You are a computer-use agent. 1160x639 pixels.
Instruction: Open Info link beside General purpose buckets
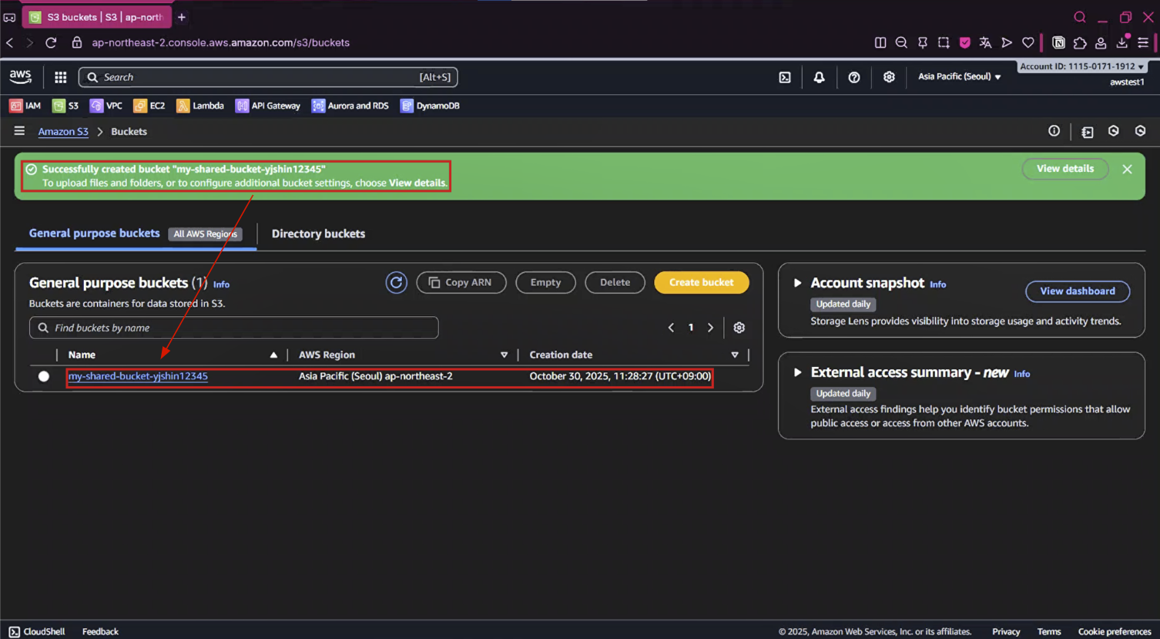click(221, 284)
